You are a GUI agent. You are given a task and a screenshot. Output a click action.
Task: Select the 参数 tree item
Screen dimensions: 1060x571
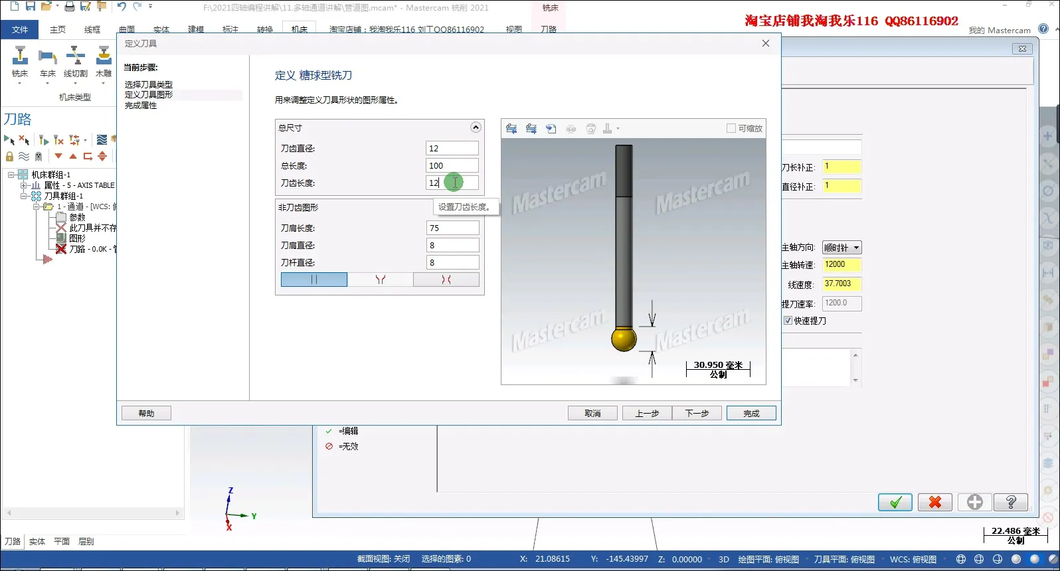77,217
